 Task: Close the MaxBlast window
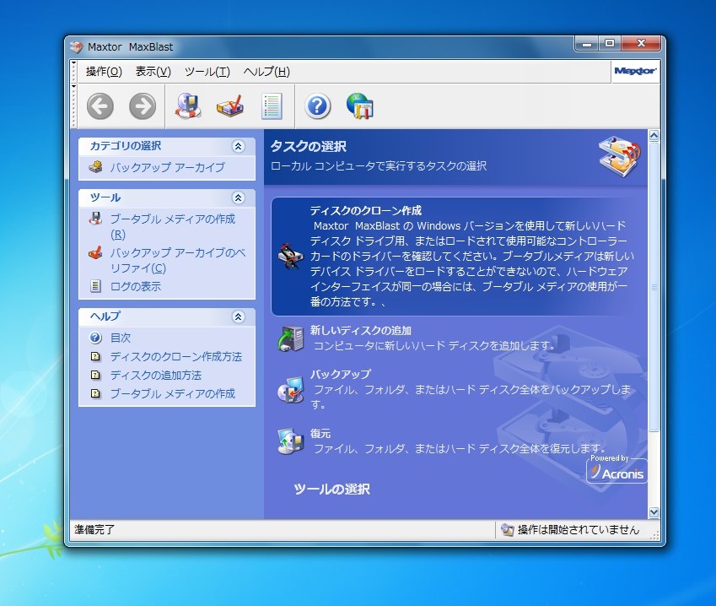tap(641, 43)
